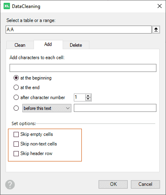This screenshot has width=166, height=195.
Task: Open the Delete tab
Action: click(76, 45)
